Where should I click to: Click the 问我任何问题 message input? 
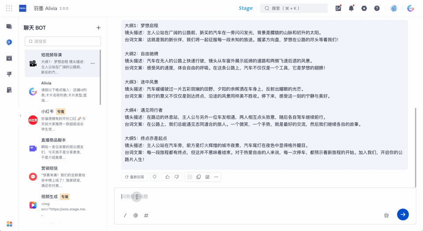coord(265,197)
